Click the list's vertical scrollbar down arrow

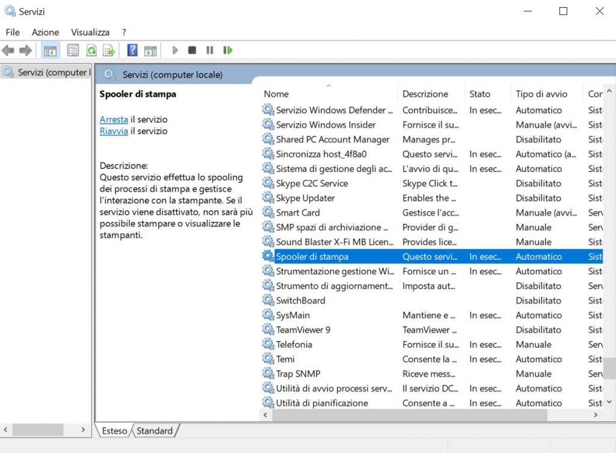click(609, 402)
